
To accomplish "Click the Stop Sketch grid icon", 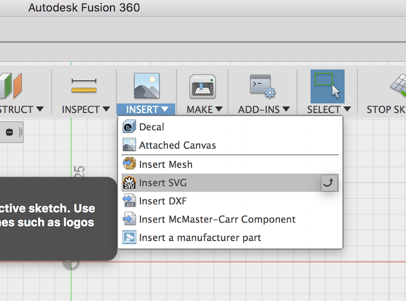I will point(398,86).
